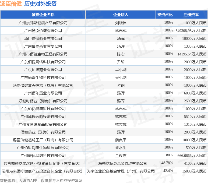The width and height of the screenshot is (208, 183).
Task: Open 广东佰悦网络科技有限公司 entry
Action: 43,62
